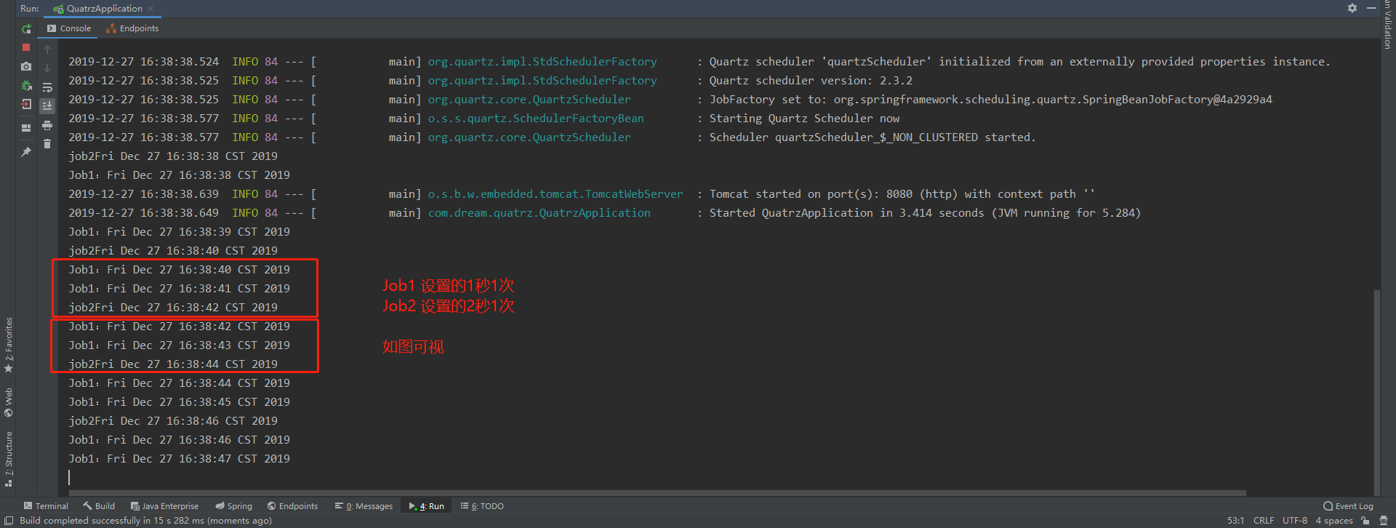Print the console output

(47, 125)
